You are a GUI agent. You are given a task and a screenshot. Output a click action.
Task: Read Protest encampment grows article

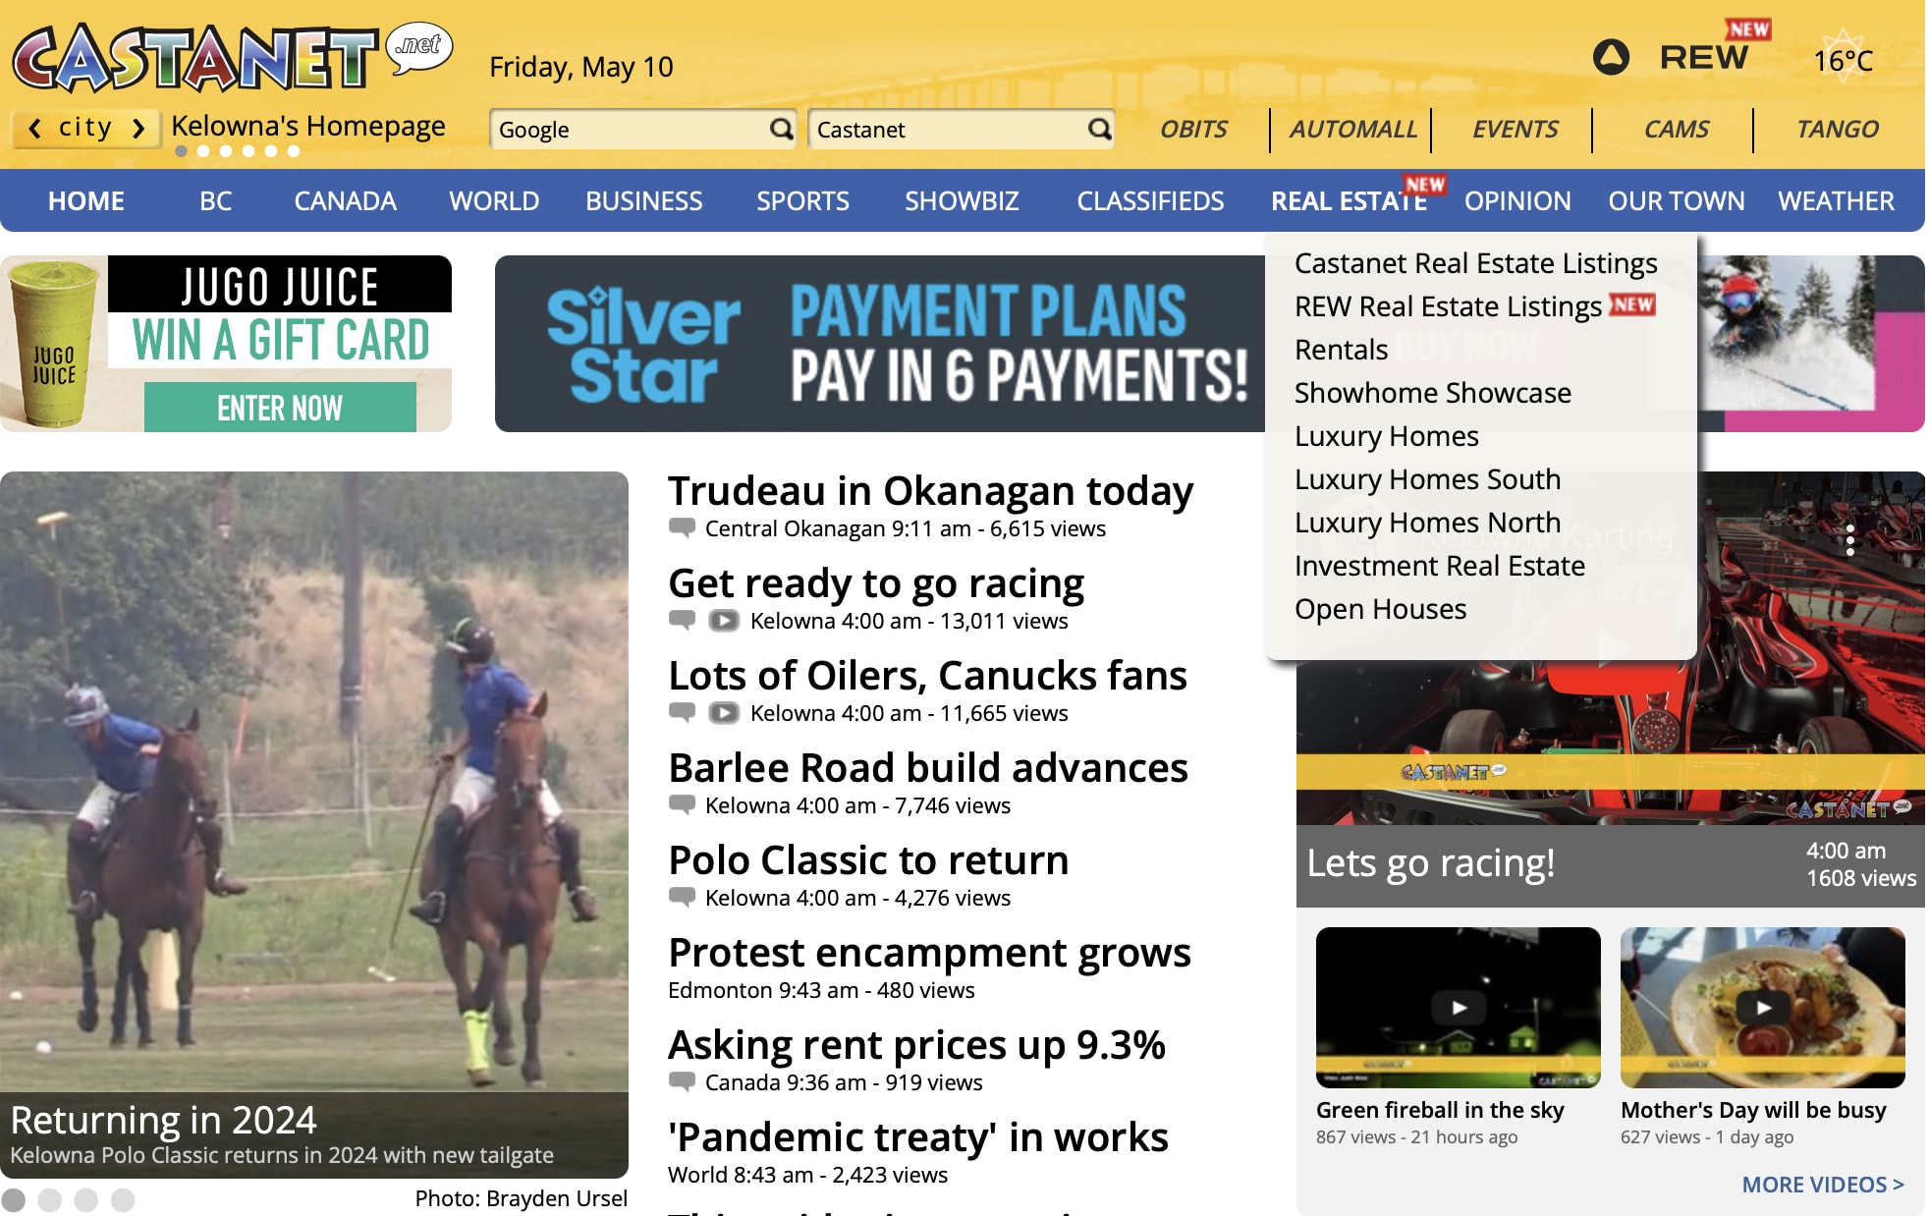coord(929,953)
